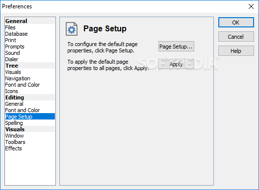Open Visuals under the Tree section
This screenshot has width=259, height=190.
coord(30,72)
